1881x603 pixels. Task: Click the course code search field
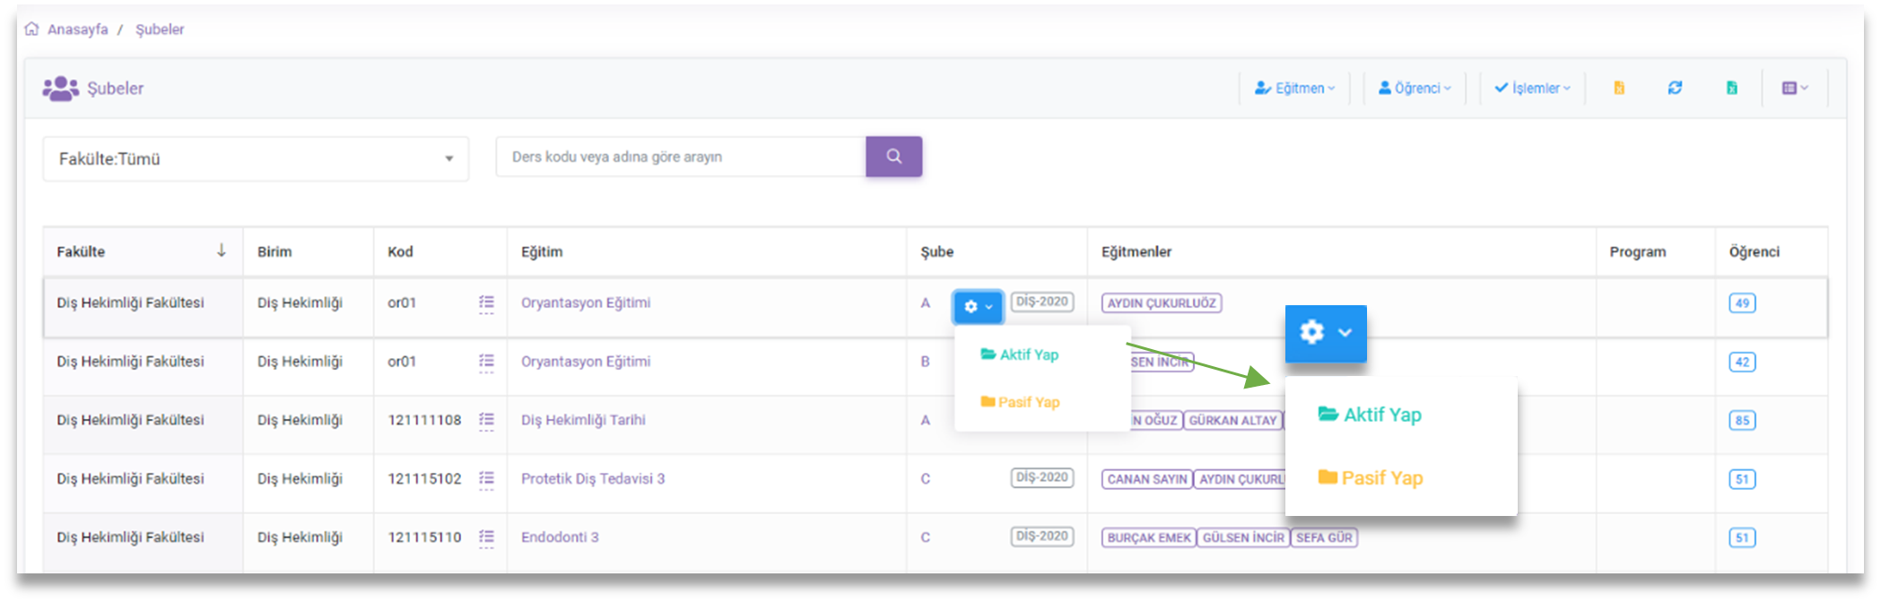coord(680,157)
